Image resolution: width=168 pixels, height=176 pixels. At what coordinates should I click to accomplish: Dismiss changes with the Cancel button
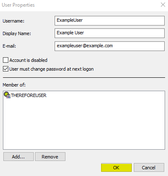pos(149,168)
